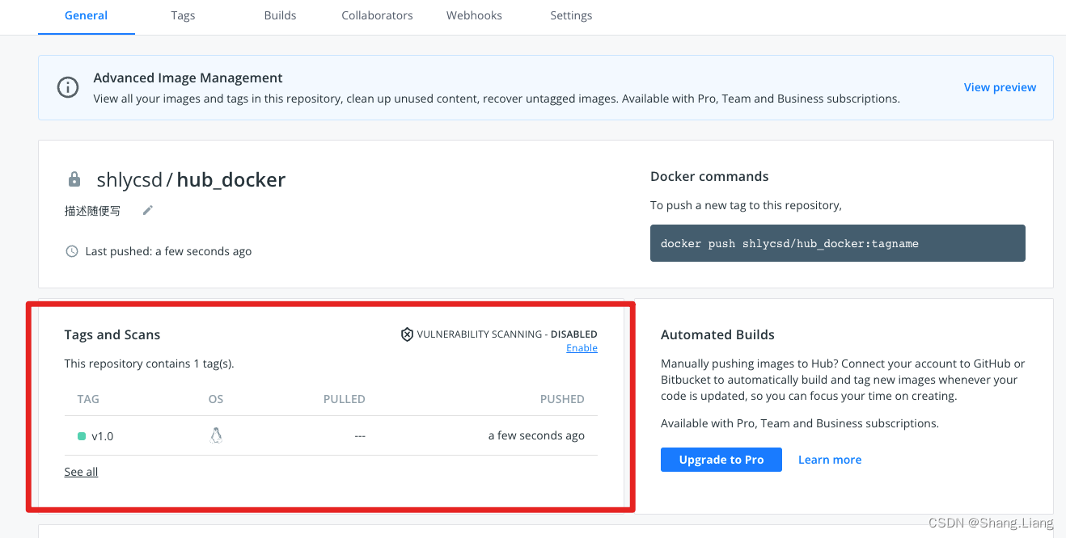Click the Automated Builds heading
Viewport: 1066px width, 538px height.
pyautogui.click(x=717, y=334)
